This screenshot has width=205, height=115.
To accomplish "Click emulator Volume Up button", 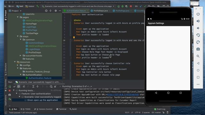I will point(198,21).
